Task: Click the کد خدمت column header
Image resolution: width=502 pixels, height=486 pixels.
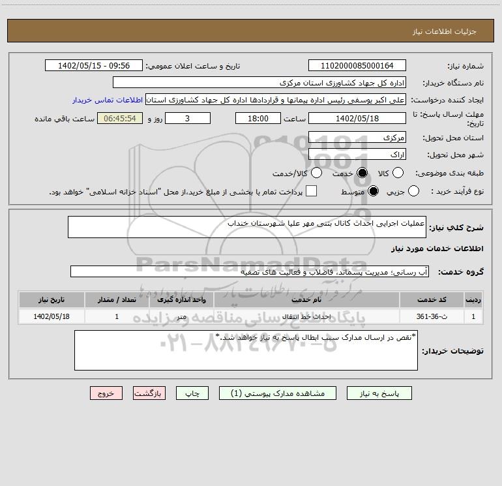Action: click(x=432, y=299)
